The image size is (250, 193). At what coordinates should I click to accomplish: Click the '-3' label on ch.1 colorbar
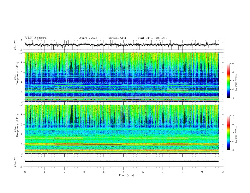click(233, 63)
